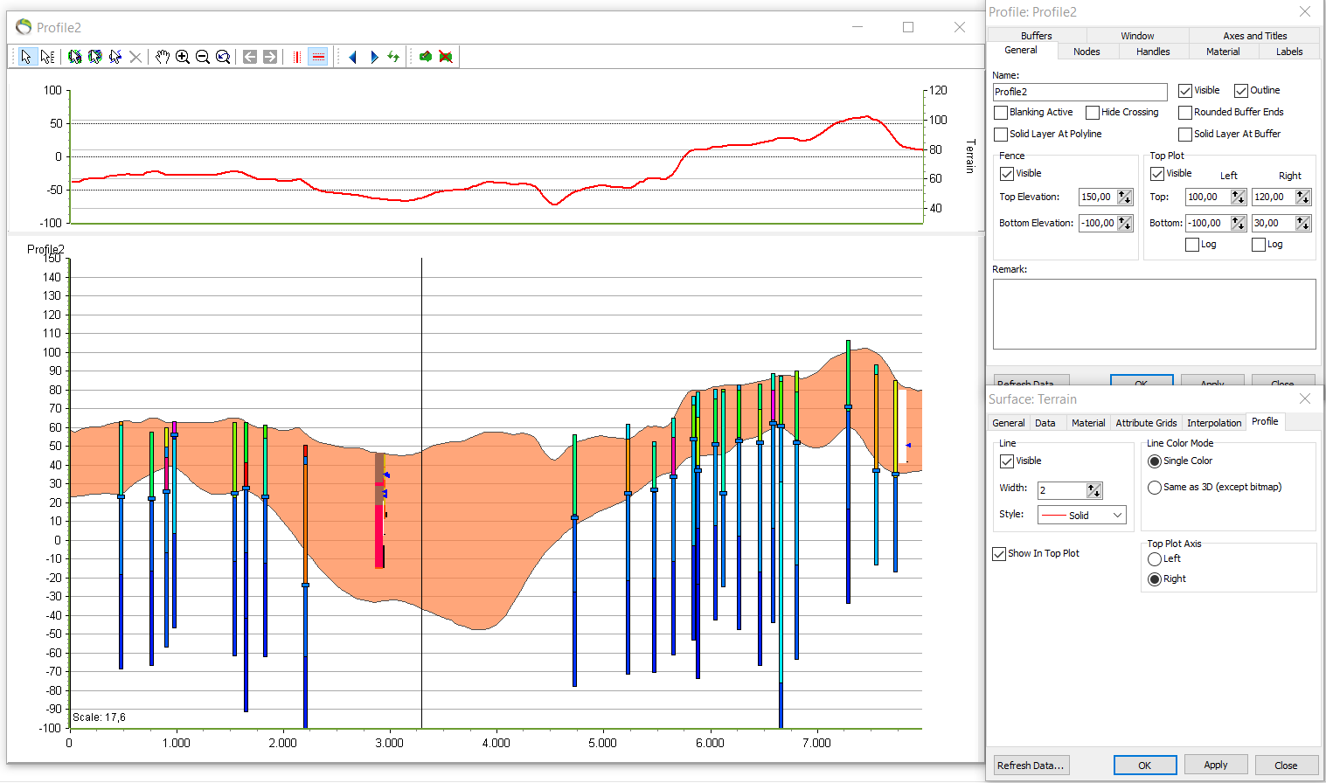Adjust the line Width spinner

(x=1094, y=490)
